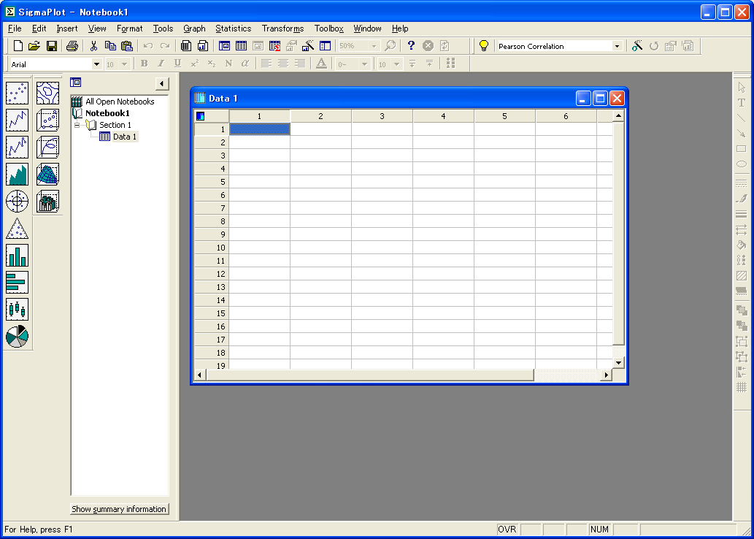The height and width of the screenshot is (539, 754).
Task: Select the Area Plot graph icon
Action: [x=18, y=175]
